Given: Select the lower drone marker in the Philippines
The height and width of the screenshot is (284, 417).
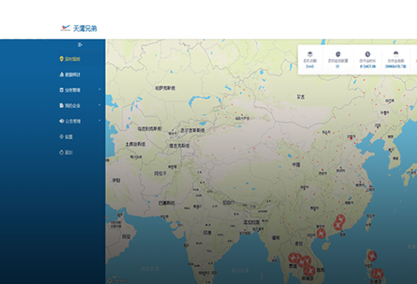Looking at the screenshot, I should 377,273.
